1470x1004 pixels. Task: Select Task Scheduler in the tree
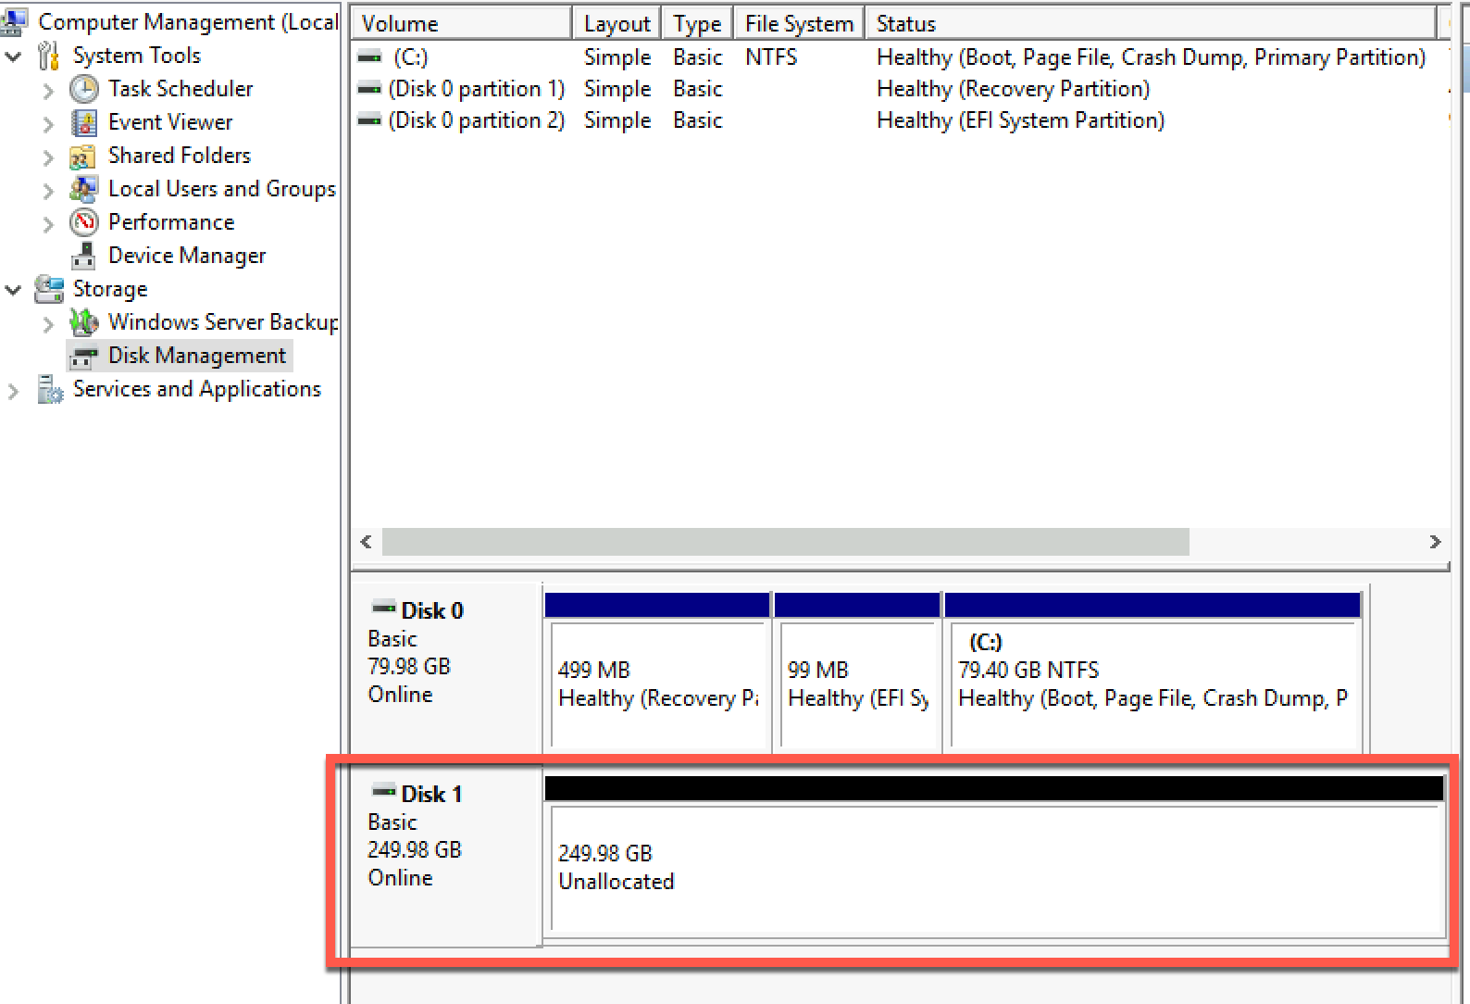[x=181, y=89]
